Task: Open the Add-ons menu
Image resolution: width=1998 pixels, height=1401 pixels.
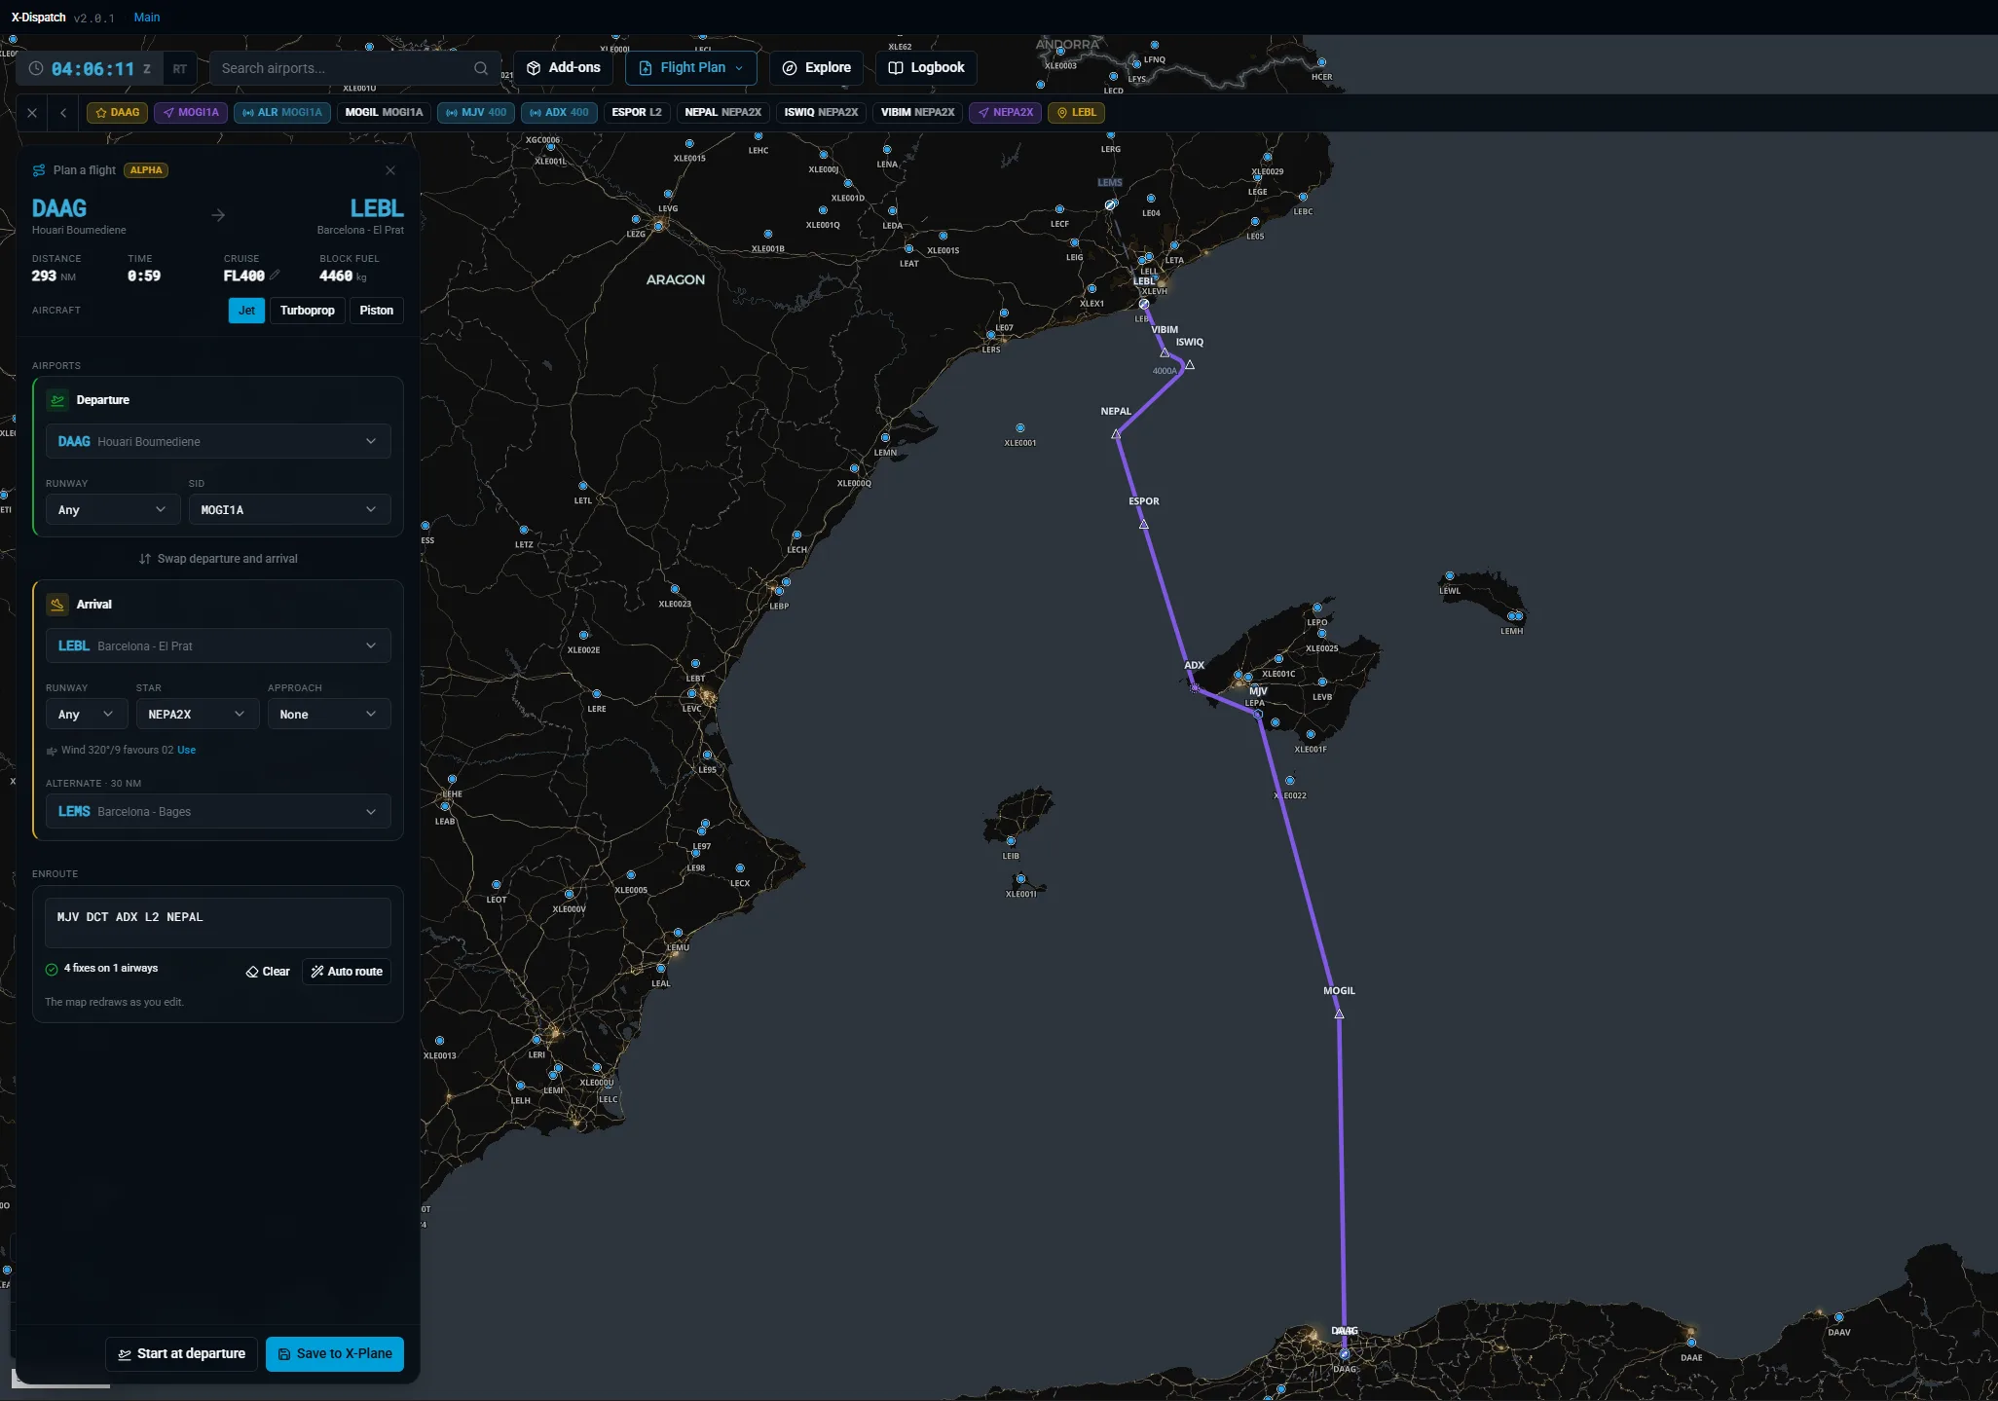Action: 564,68
